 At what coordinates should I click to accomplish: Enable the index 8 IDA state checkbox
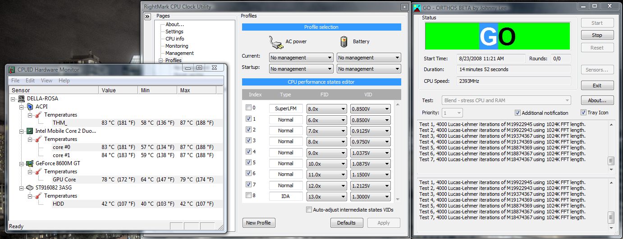click(249, 195)
